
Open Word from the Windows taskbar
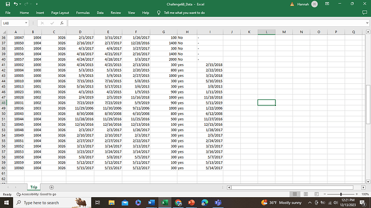click(151, 203)
